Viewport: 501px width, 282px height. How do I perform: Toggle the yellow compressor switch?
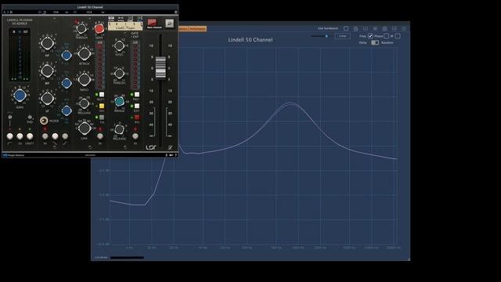click(x=102, y=106)
